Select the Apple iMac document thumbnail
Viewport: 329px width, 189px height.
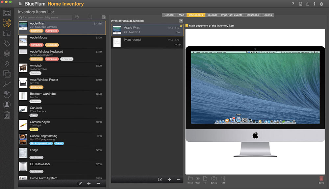click(117, 30)
